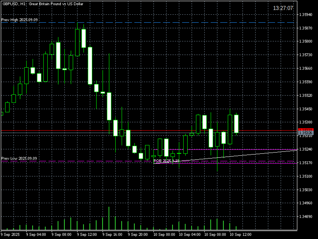Screen dimensions: 318x239
Task: Select the Prev Low 2025.09.09 label
Action: point(19,158)
